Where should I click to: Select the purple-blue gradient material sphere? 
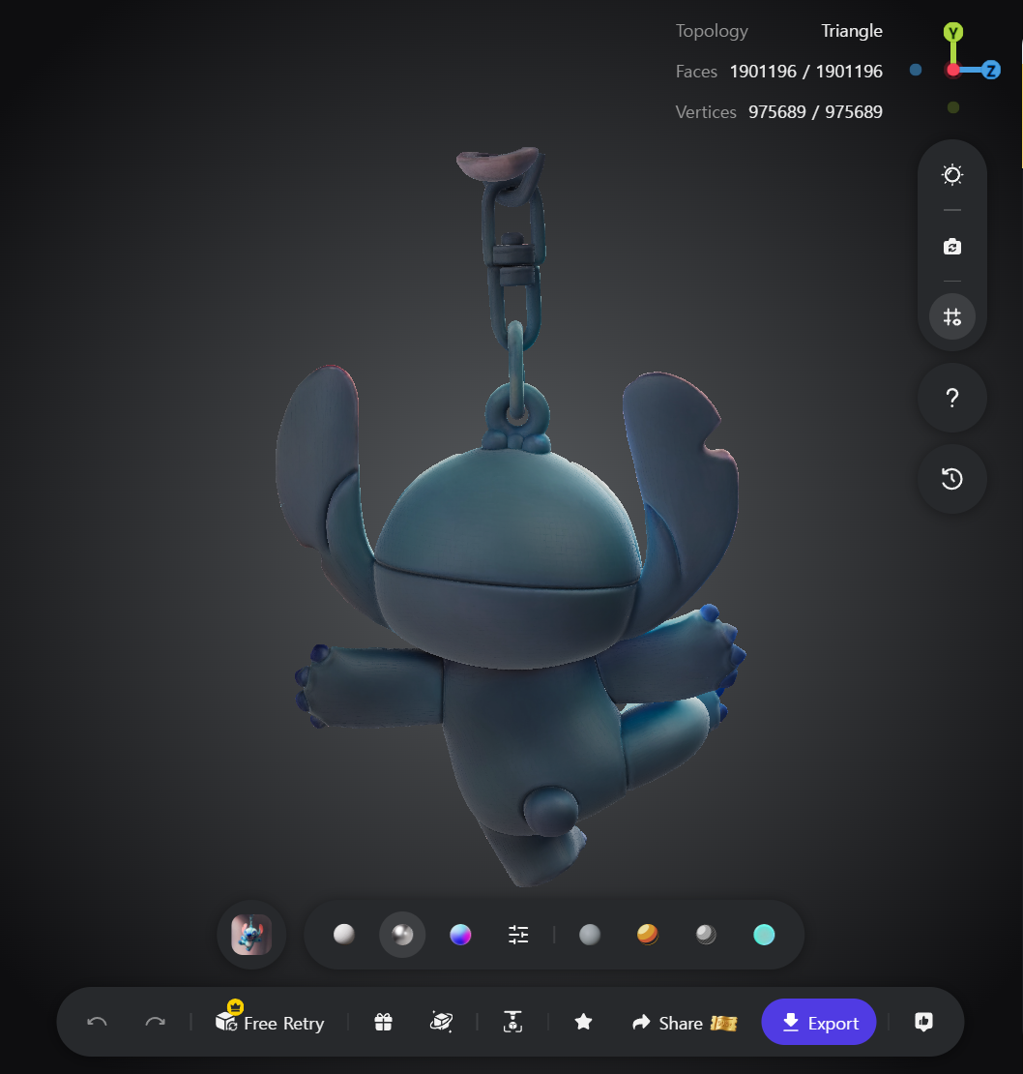(460, 935)
